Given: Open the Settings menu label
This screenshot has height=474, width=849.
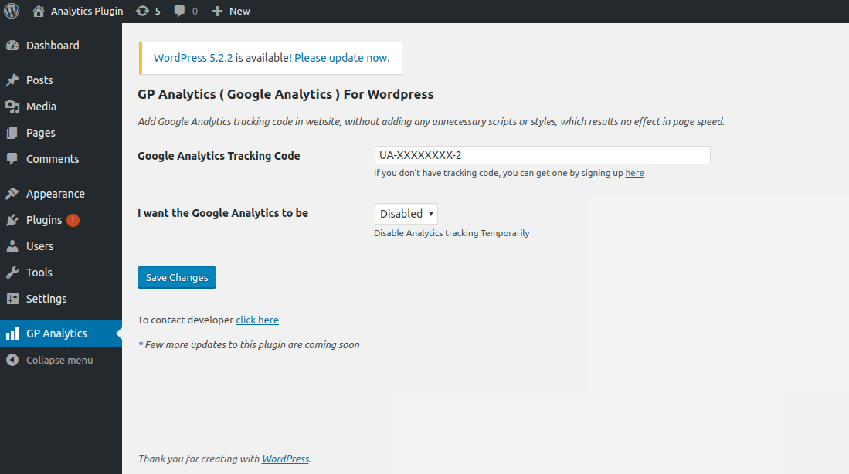Looking at the screenshot, I should pyautogui.click(x=46, y=299).
